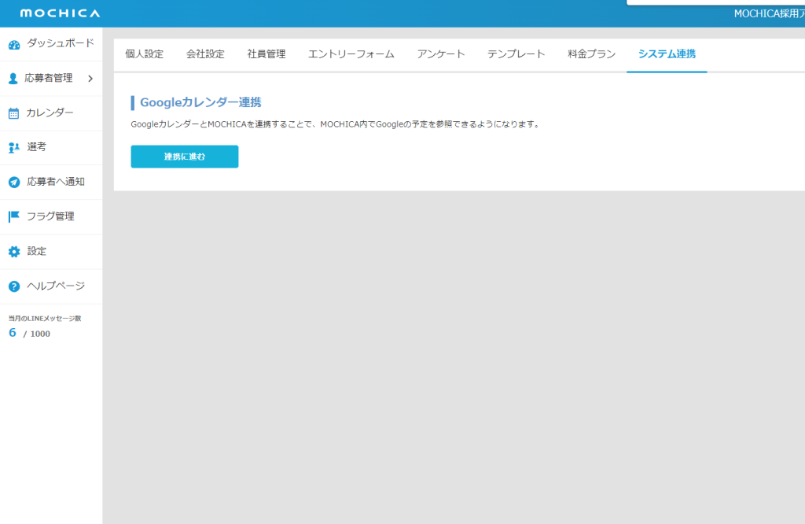Click the Dashboard gauge icon in sidebar
This screenshot has width=805, height=524.
[13, 45]
